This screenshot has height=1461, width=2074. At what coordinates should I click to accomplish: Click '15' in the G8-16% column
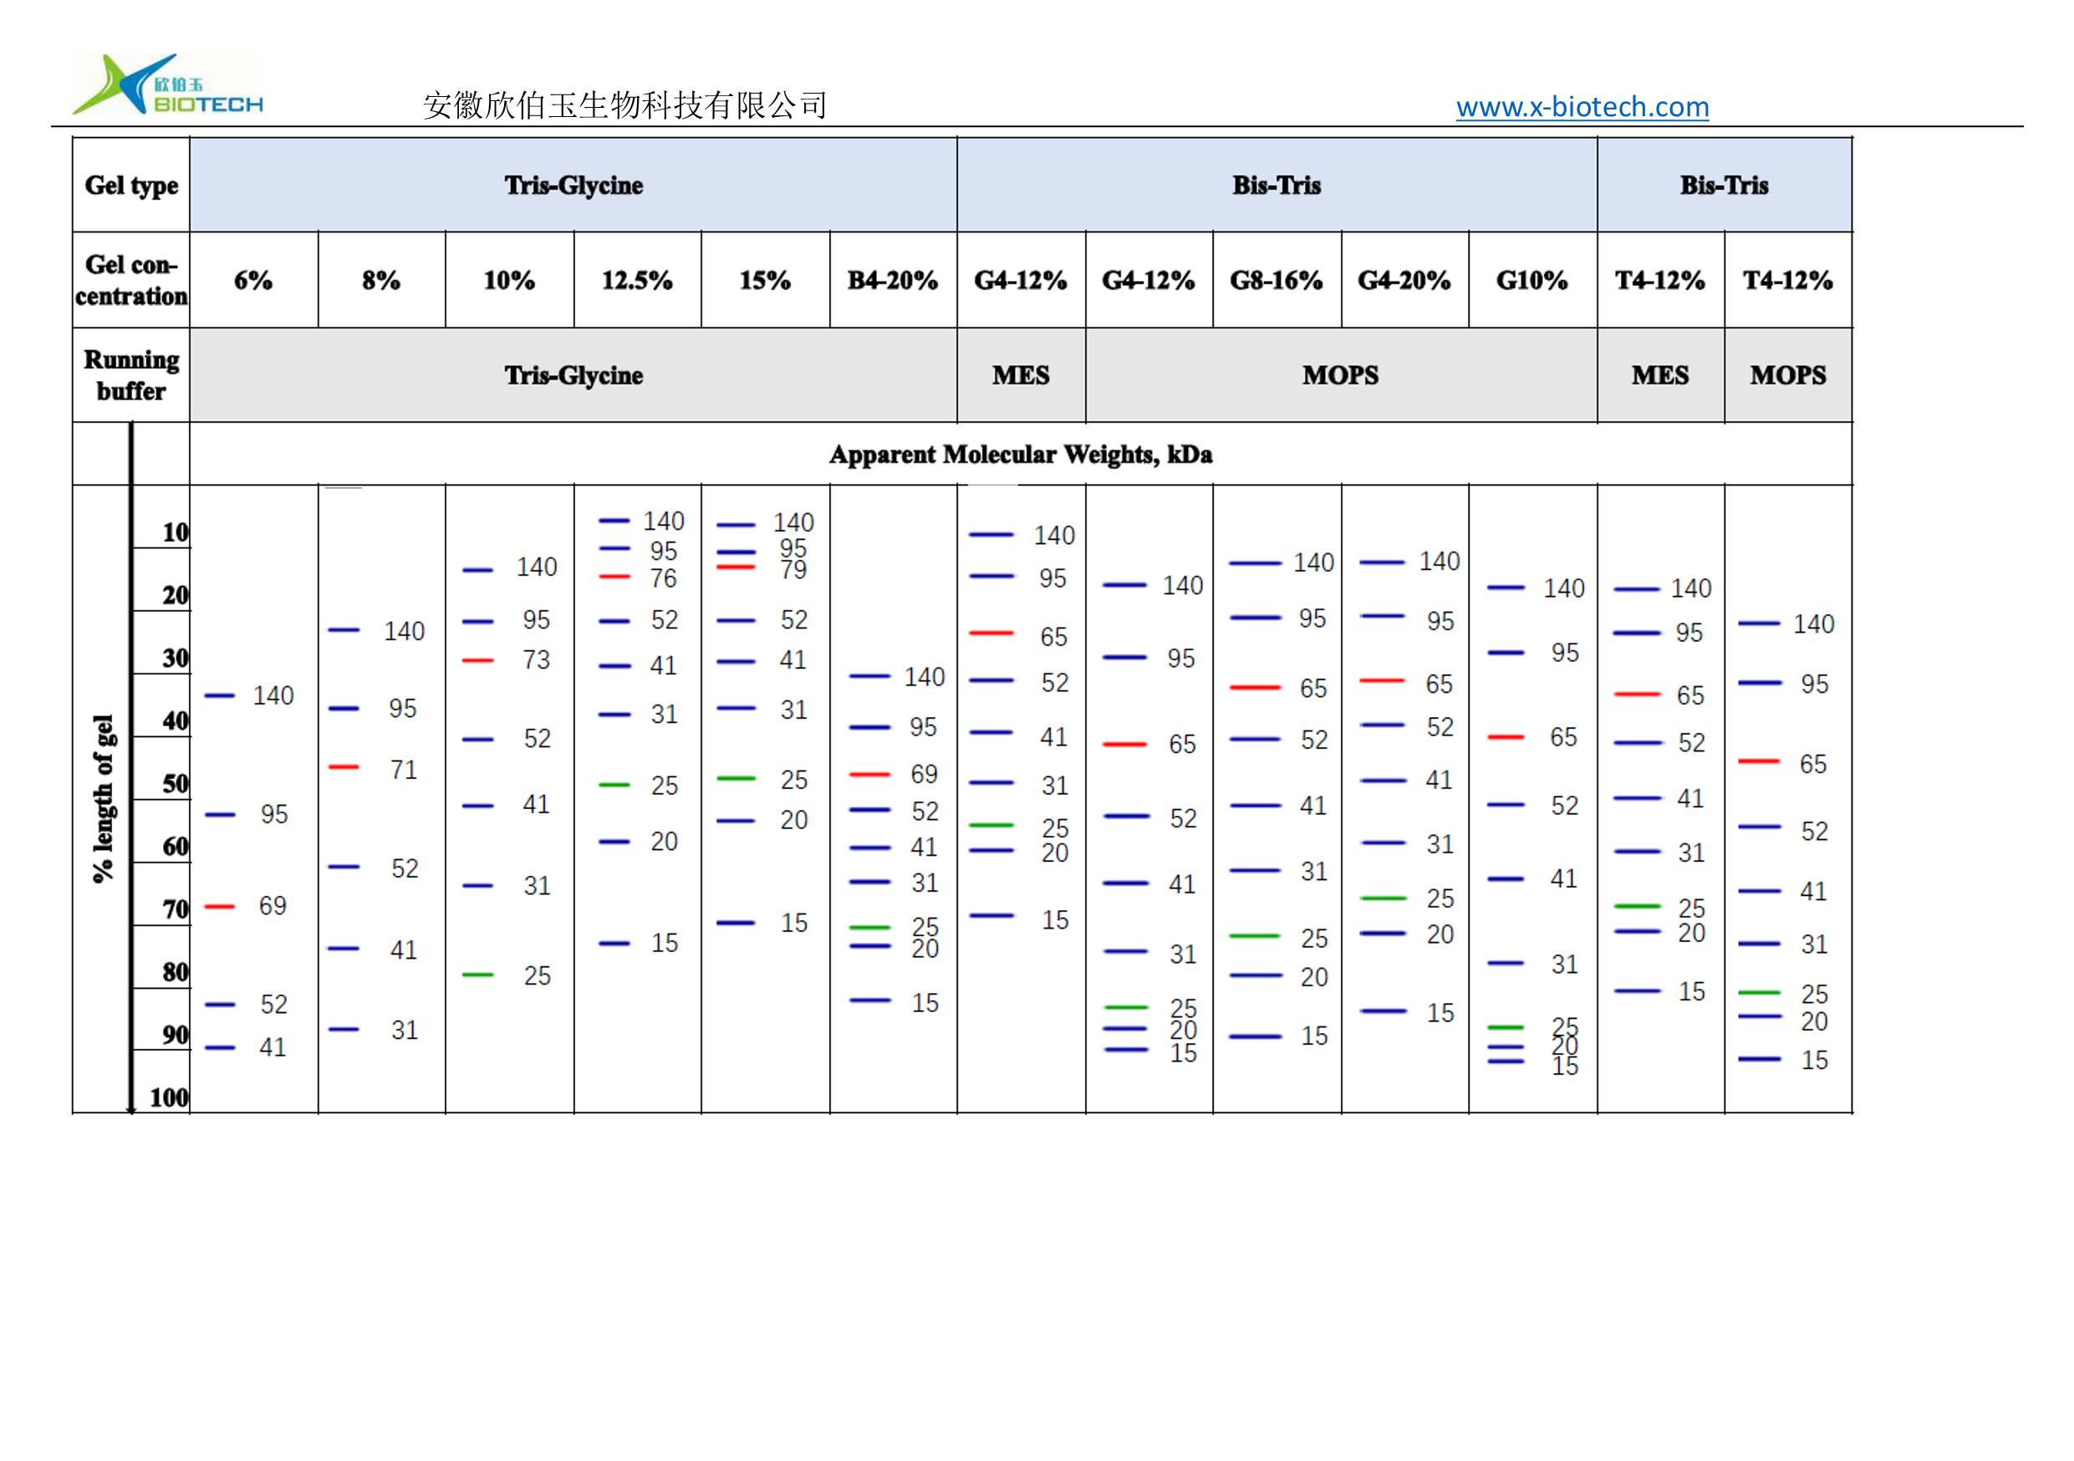[x=1314, y=1036]
